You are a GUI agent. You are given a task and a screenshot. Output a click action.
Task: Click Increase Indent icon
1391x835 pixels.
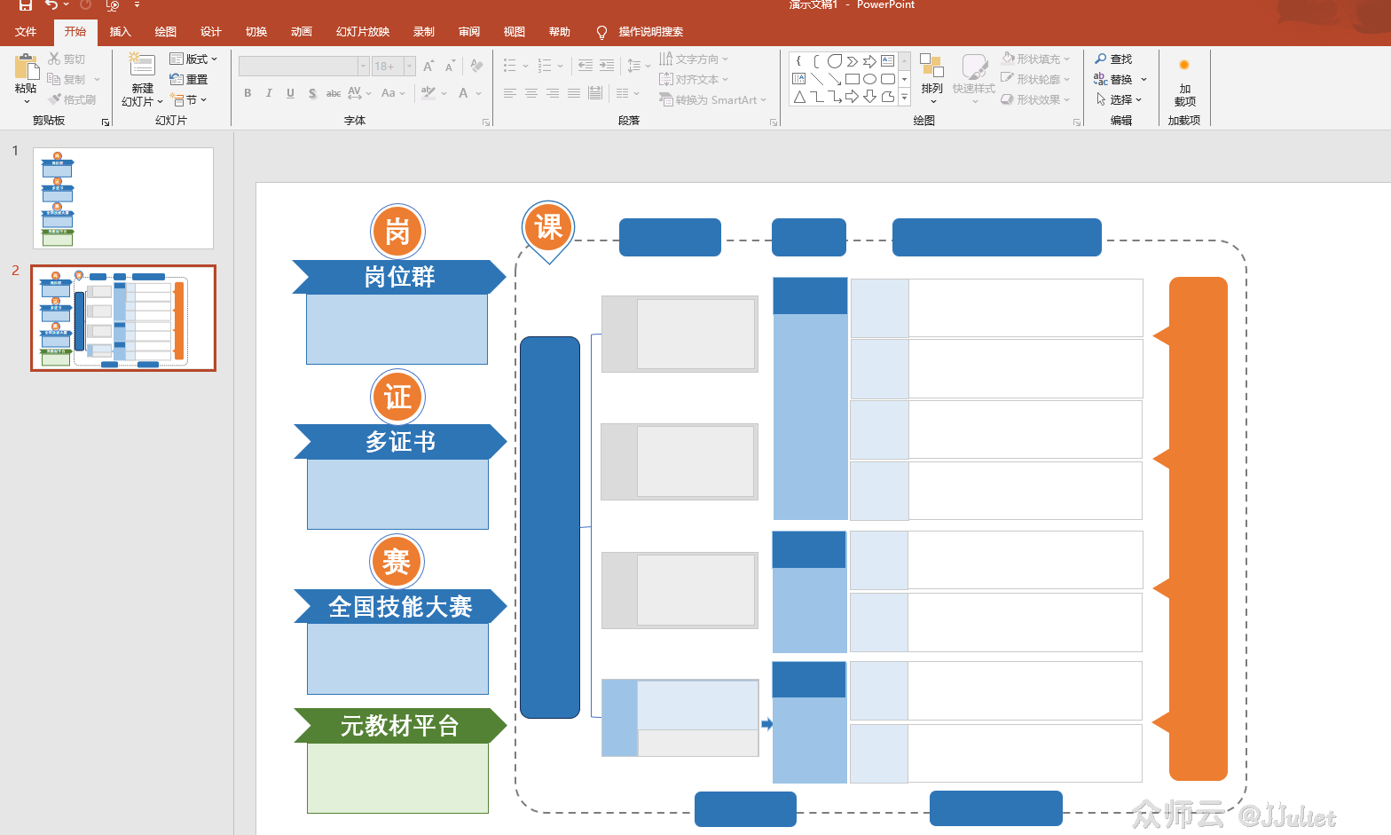pos(607,66)
